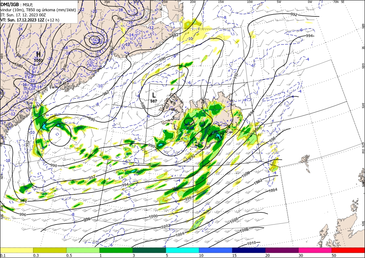365x258 pixels.
Task: Pick the blue 10–15 legend color band
Action: click(x=216, y=250)
